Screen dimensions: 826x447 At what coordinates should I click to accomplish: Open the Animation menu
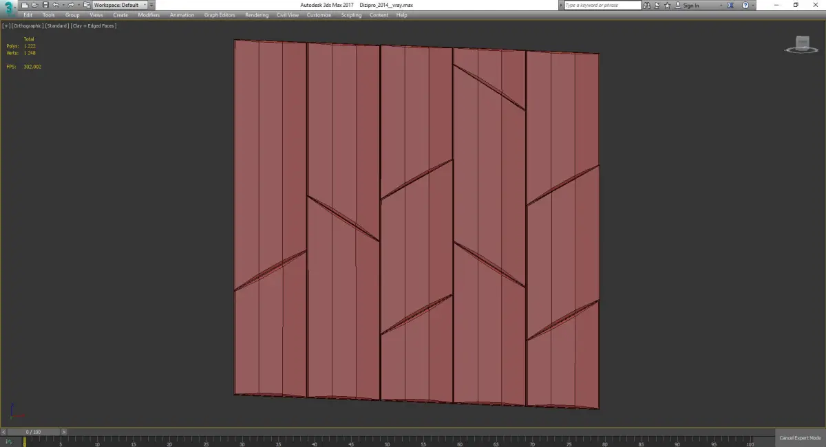pyautogui.click(x=182, y=15)
